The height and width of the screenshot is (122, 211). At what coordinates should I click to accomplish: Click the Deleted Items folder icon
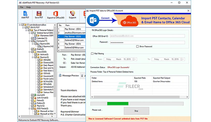35,33
